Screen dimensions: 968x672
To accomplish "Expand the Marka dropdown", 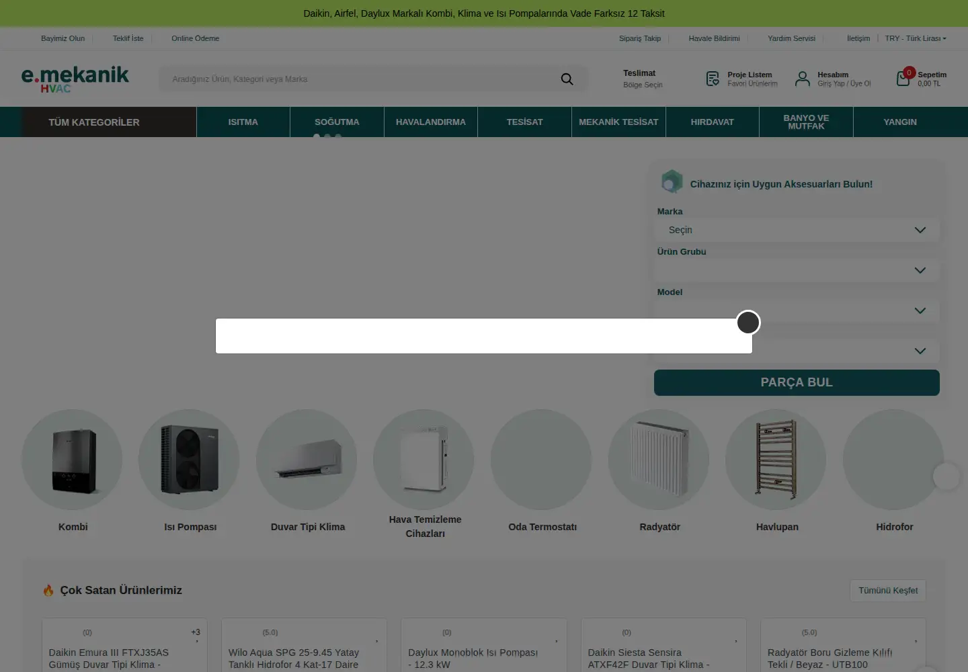I will click(x=797, y=230).
